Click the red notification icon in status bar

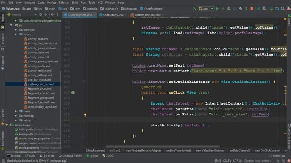pyautogui.click(x=289, y=161)
